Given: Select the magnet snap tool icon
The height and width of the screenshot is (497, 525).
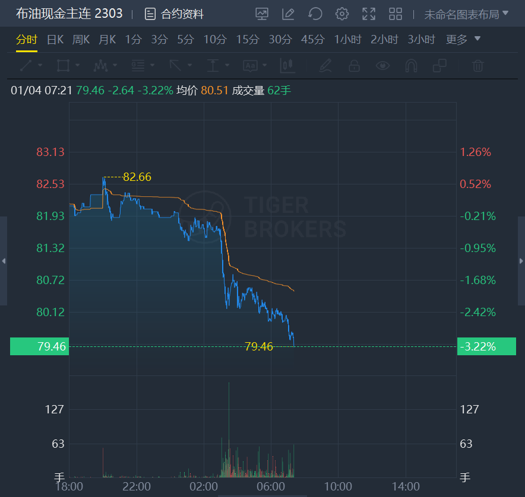Looking at the screenshot, I should 412,65.
